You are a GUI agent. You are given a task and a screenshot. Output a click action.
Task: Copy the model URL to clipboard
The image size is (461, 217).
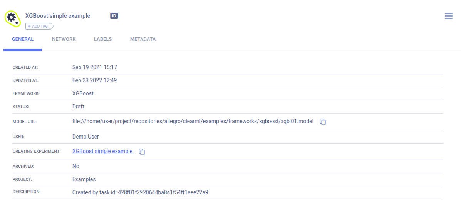323,122
